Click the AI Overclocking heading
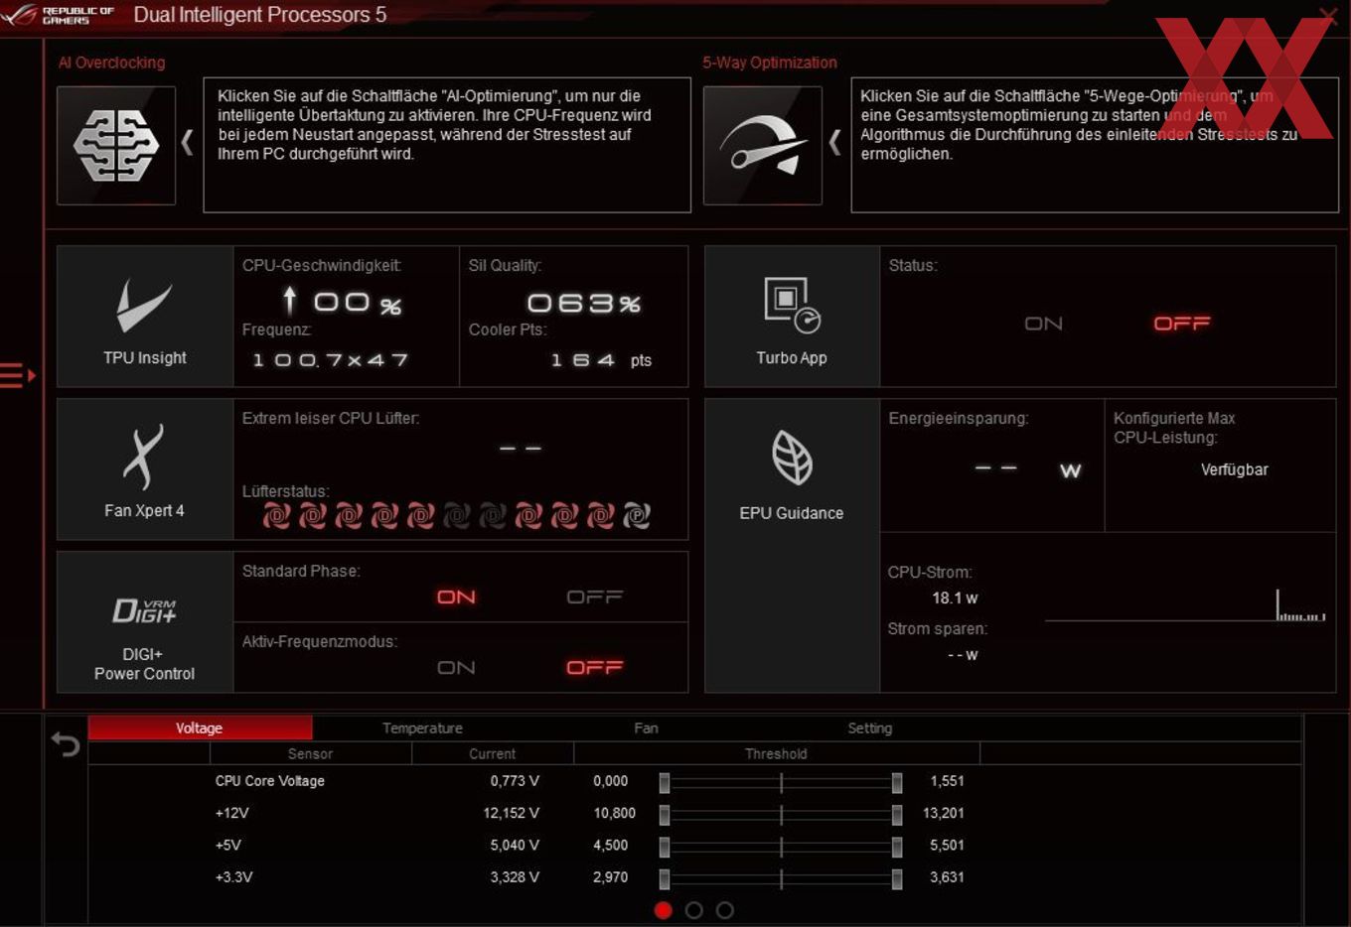 (111, 63)
